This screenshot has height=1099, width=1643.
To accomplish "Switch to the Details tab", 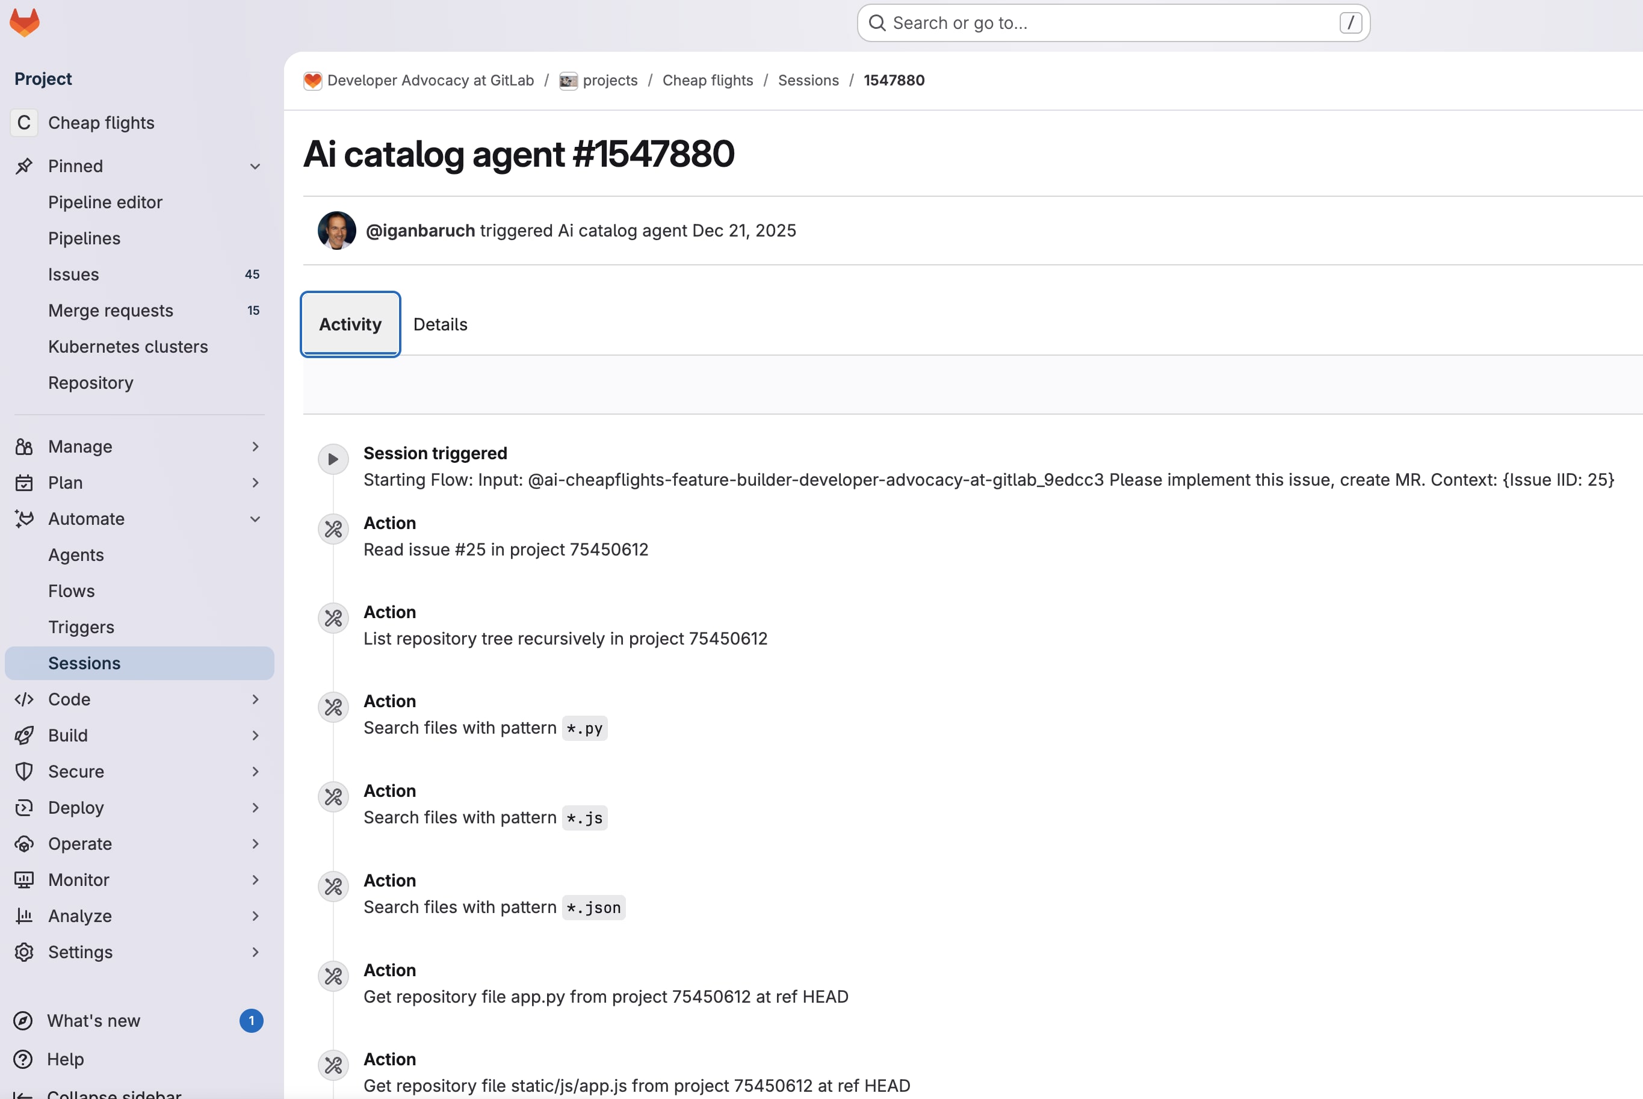I will tap(440, 324).
